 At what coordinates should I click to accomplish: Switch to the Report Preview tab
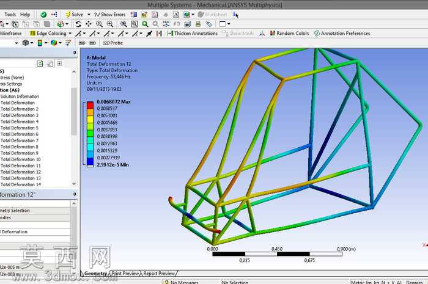[159, 273]
